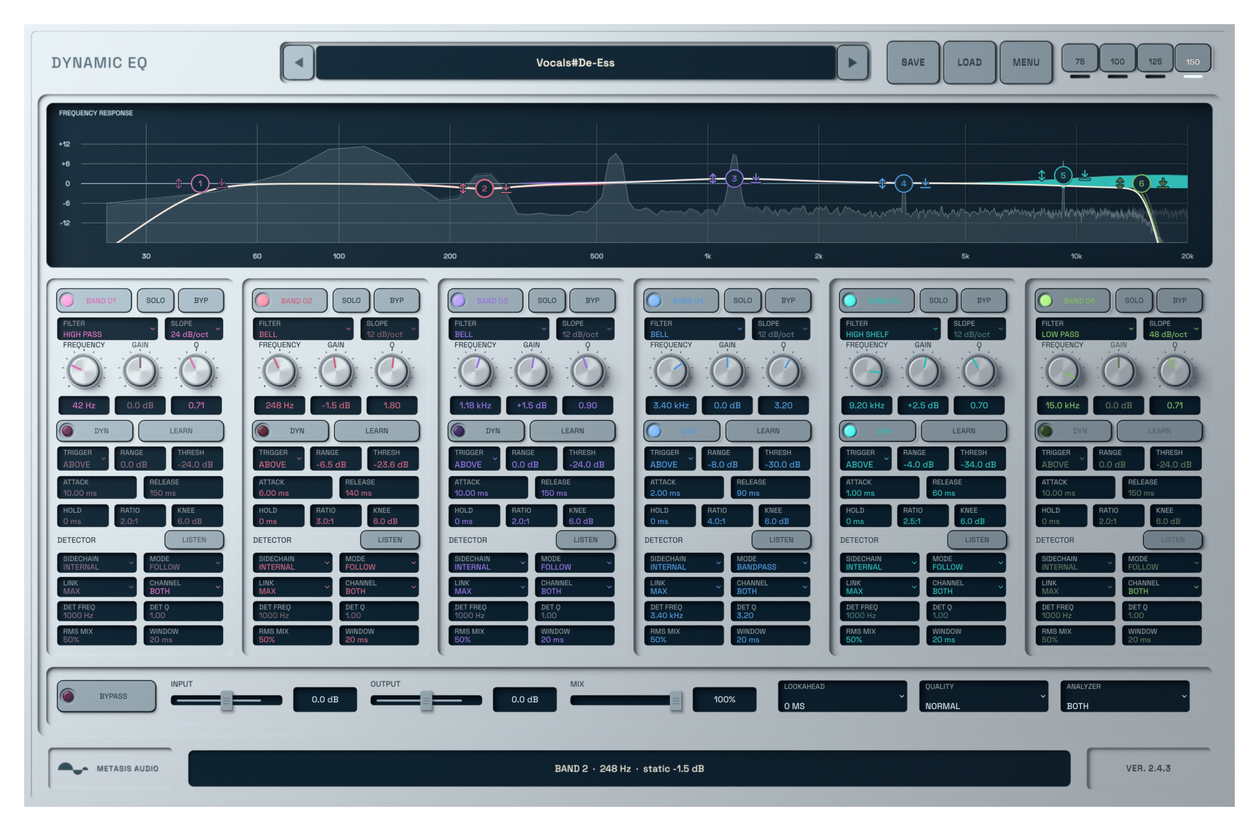Viewport: 1259px width, 831px height.
Task: Open the Lookahead dropdown
Action: (842, 696)
